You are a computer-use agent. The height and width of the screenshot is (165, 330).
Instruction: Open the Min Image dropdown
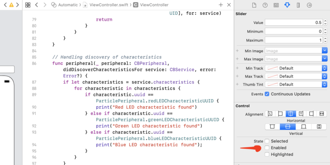pos(325,51)
